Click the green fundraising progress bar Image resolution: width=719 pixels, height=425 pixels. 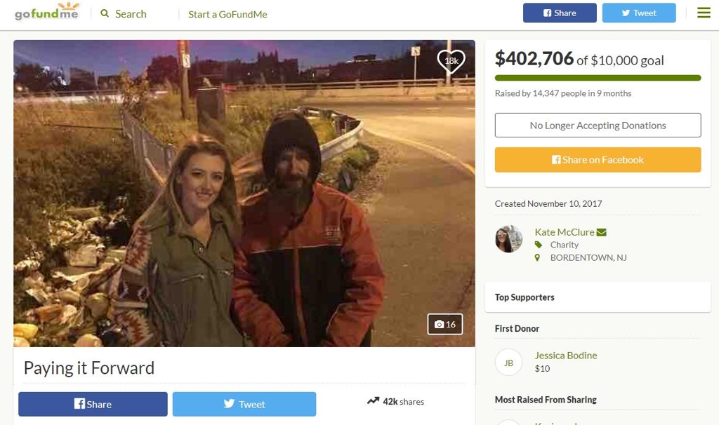(598, 78)
